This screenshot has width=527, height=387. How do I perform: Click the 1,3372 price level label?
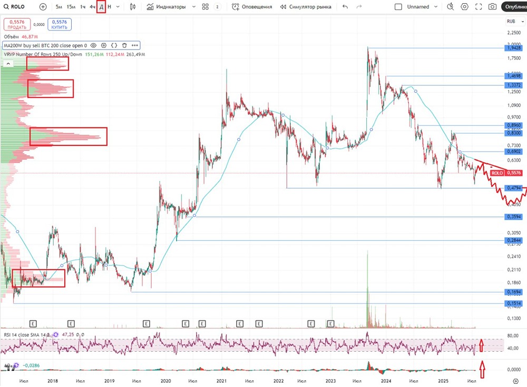coord(514,85)
